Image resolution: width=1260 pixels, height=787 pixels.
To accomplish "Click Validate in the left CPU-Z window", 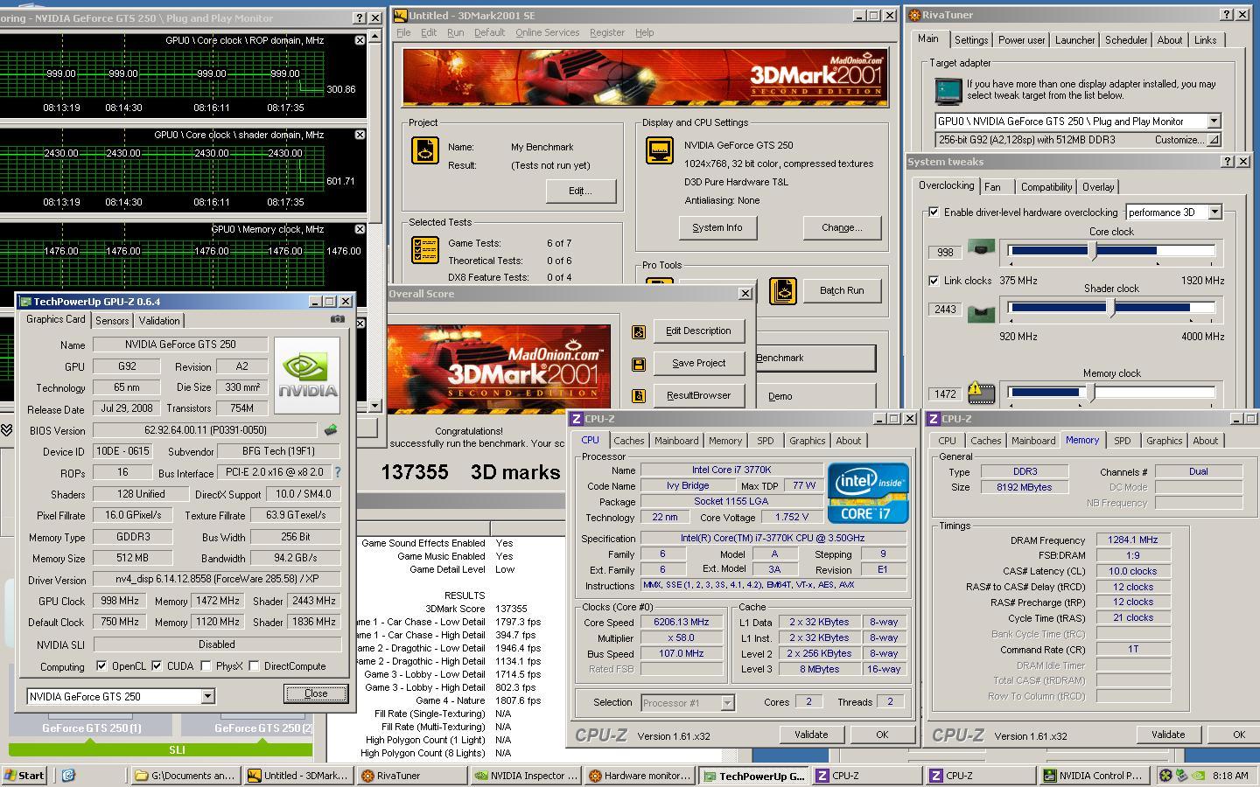I will 811,735.
